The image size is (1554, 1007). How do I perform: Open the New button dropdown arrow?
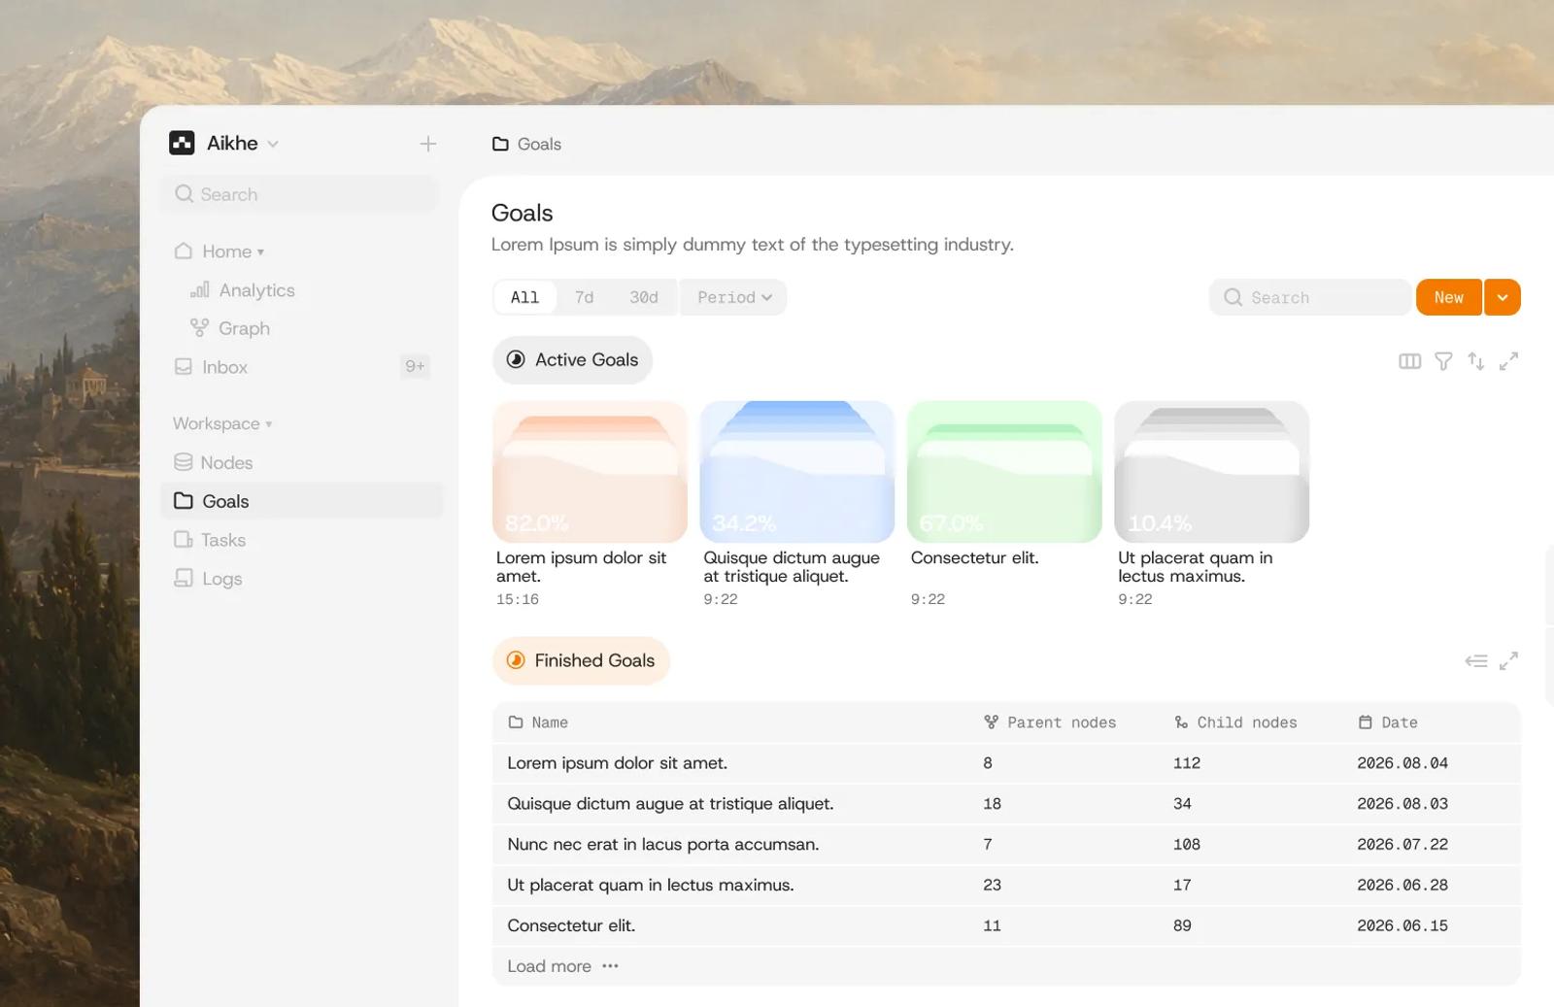[x=1503, y=297]
